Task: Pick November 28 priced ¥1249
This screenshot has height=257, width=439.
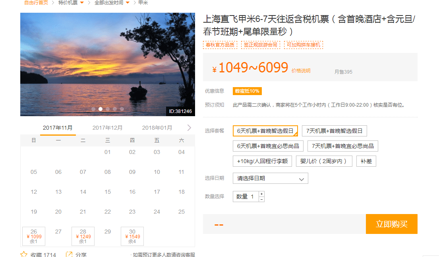Action: click(x=83, y=236)
